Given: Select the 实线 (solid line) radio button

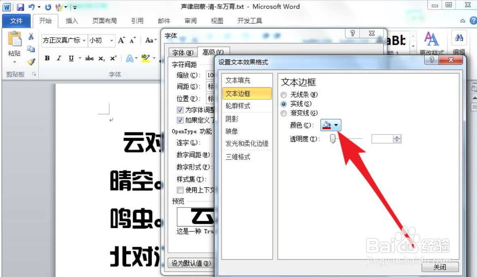Looking at the screenshot, I should pyautogui.click(x=284, y=104).
